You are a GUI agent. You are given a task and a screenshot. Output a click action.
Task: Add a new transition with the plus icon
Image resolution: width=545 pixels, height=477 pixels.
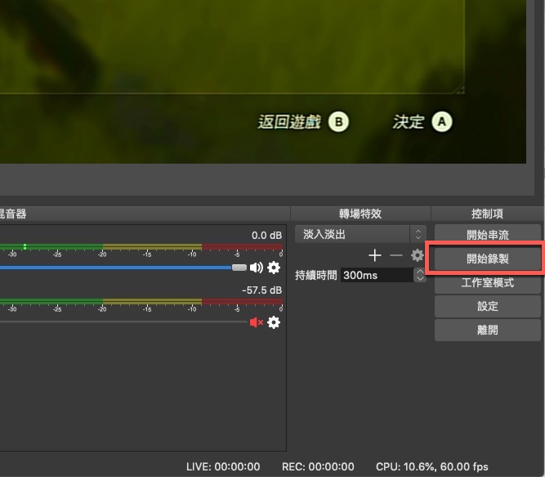[x=375, y=255]
